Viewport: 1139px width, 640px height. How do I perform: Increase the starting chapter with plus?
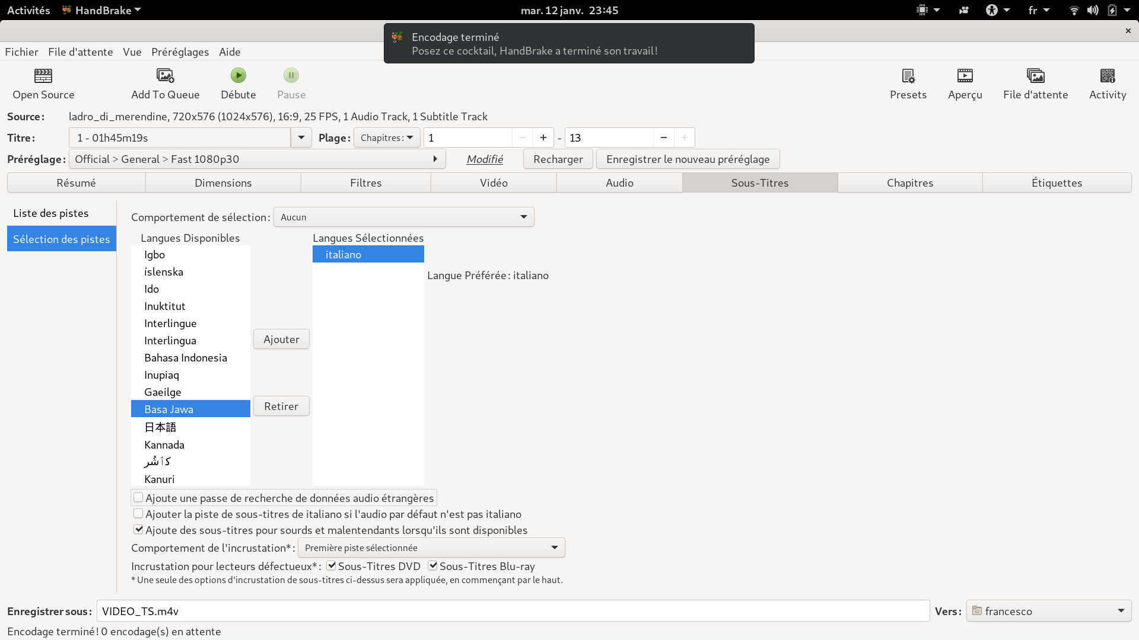tap(543, 137)
